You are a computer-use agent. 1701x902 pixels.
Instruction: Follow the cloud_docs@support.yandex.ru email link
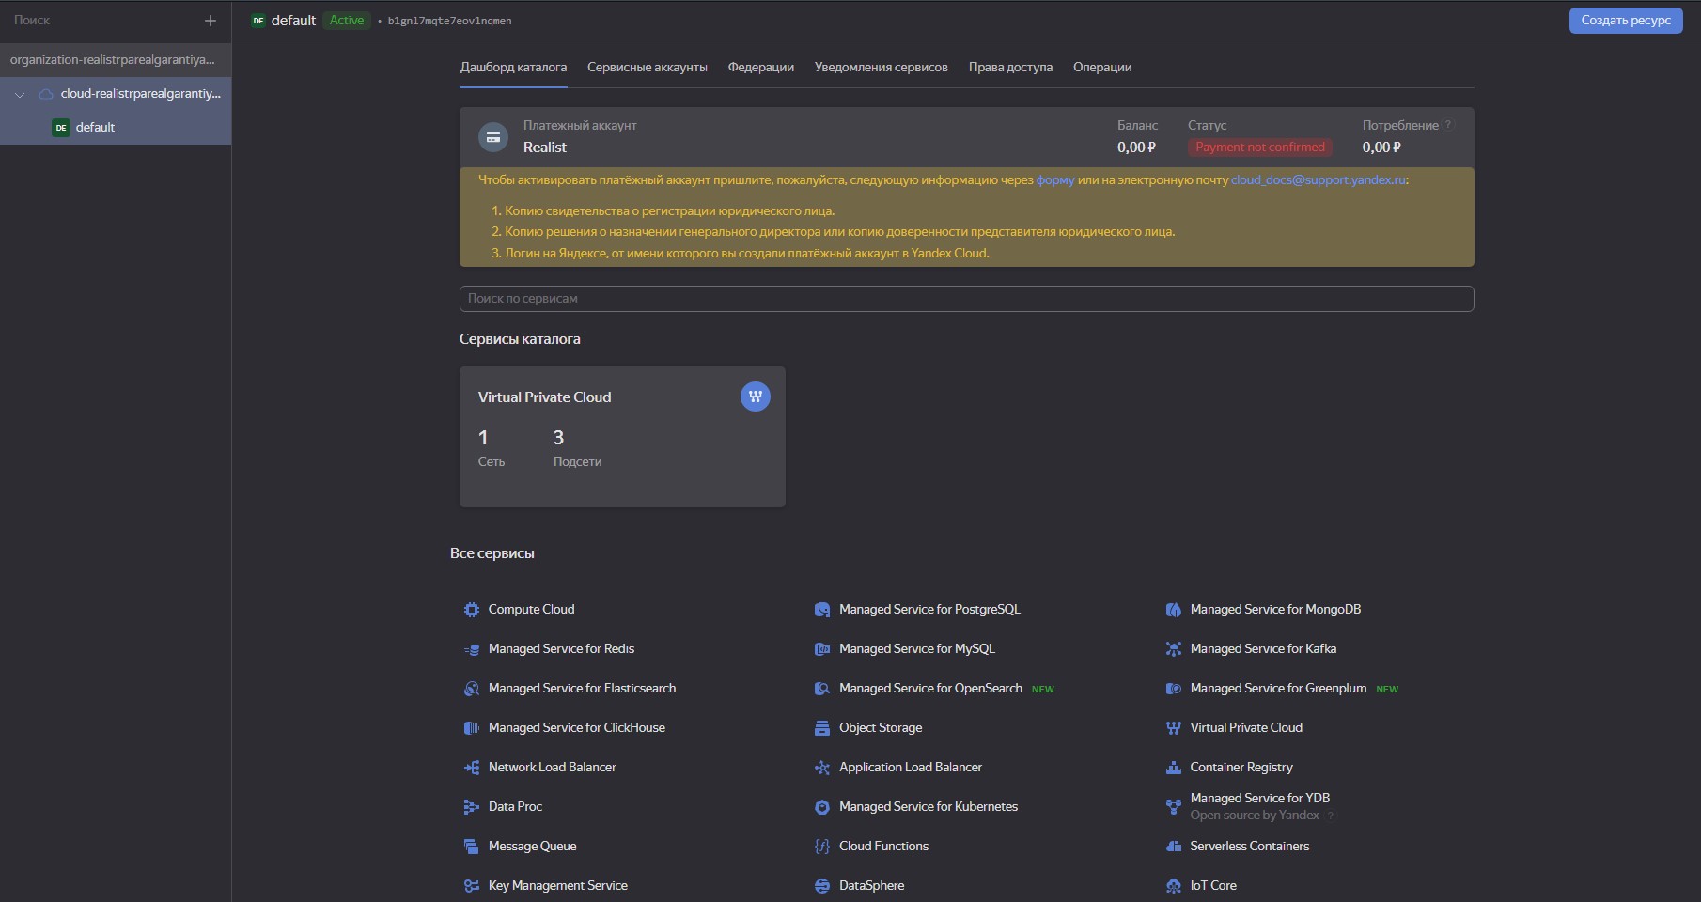click(1318, 179)
